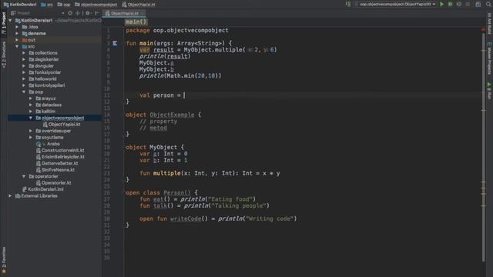Click the main() breadcrumb above the editor
The image size is (493, 277).
coord(136,22)
